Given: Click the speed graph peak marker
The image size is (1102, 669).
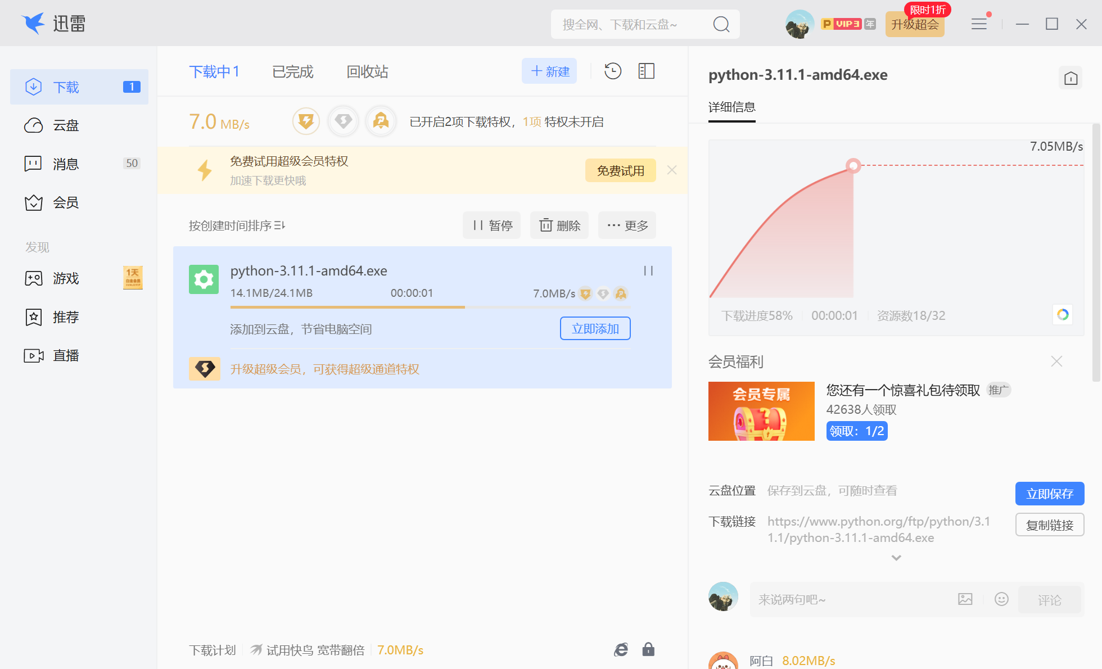Looking at the screenshot, I should 853,165.
